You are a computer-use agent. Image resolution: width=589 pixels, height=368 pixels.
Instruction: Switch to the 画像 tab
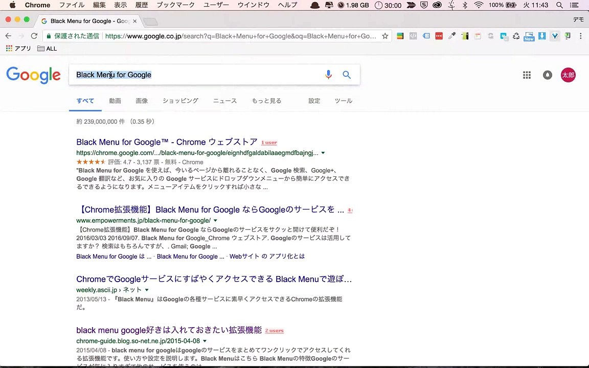(x=142, y=101)
